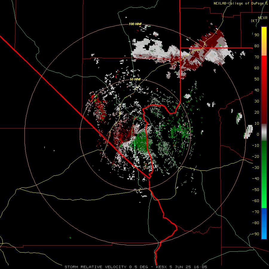269x269 pixels.
Task: Click the positive 10 value on velocity scale
Action: click(257, 123)
